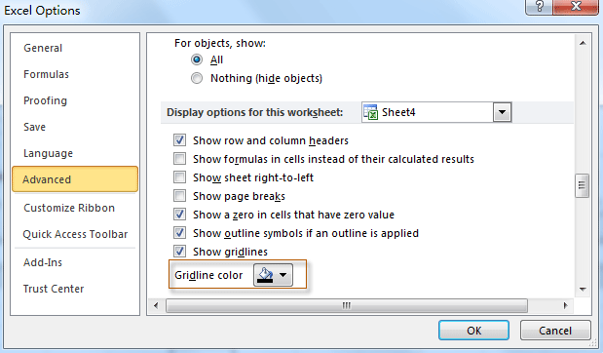Open the Sheet4 combo box
The height and width of the screenshot is (353, 603).
coord(436,112)
